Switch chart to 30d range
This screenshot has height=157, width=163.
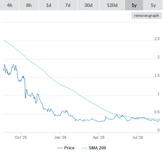click(88, 5)
